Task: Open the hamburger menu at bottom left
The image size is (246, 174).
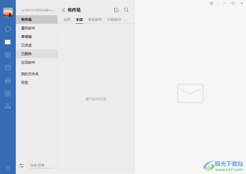Action: tap(8, 168)
